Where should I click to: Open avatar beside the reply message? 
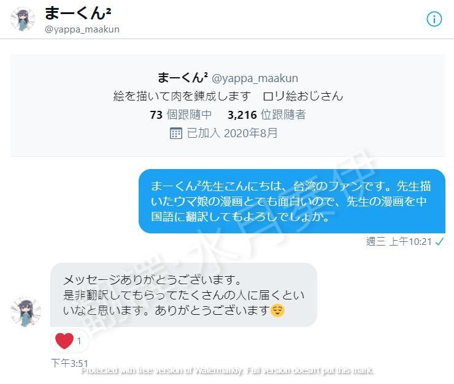pos(26,312)
